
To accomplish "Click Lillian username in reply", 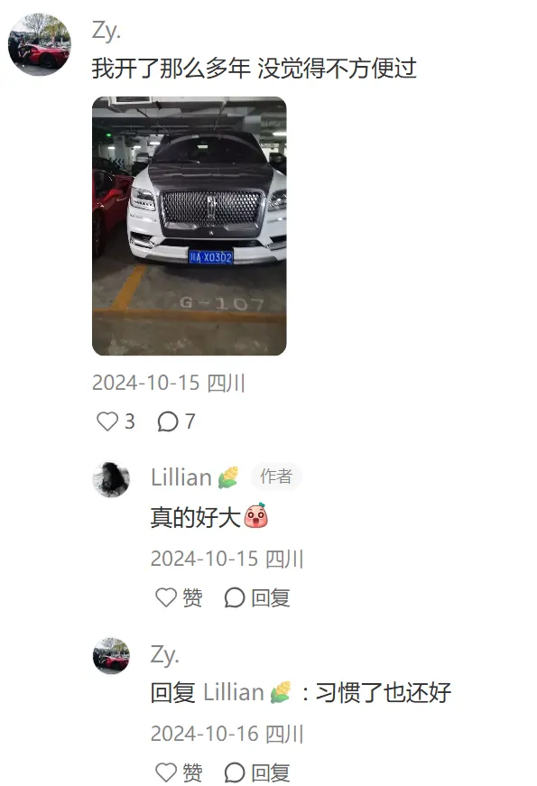I will coord(181,477).
